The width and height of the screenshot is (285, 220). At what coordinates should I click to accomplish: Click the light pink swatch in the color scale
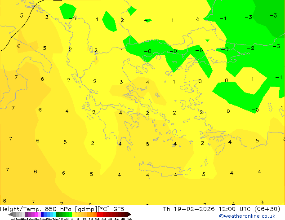point(39,214)
